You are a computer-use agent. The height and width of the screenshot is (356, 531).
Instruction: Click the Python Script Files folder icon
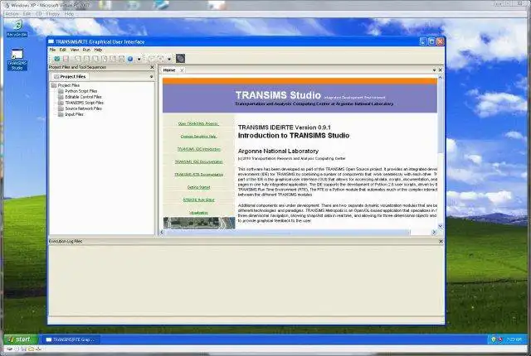pos(61,91)
